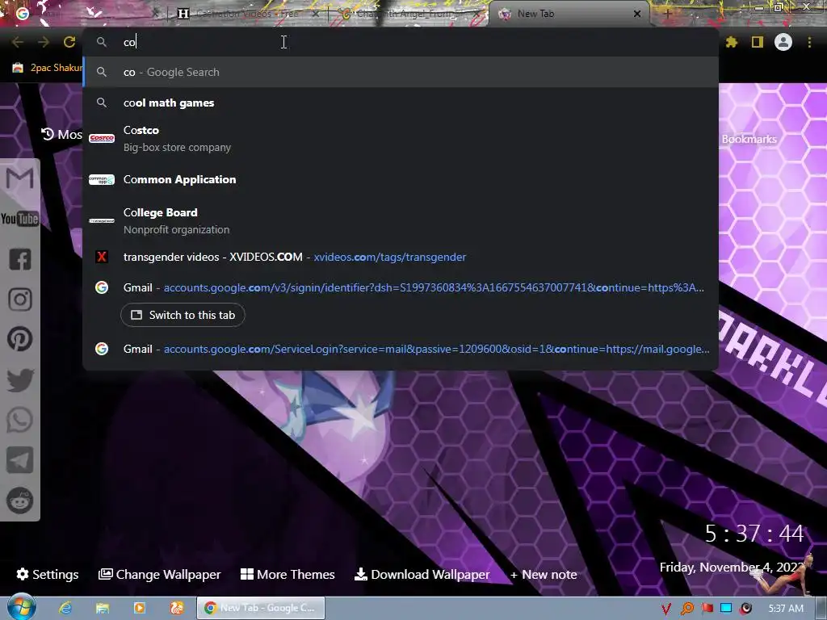The height and width of the screenshot is (620, 827).
Task: Open Twitter icon in sidebar
Action: (x=19, y=380)
